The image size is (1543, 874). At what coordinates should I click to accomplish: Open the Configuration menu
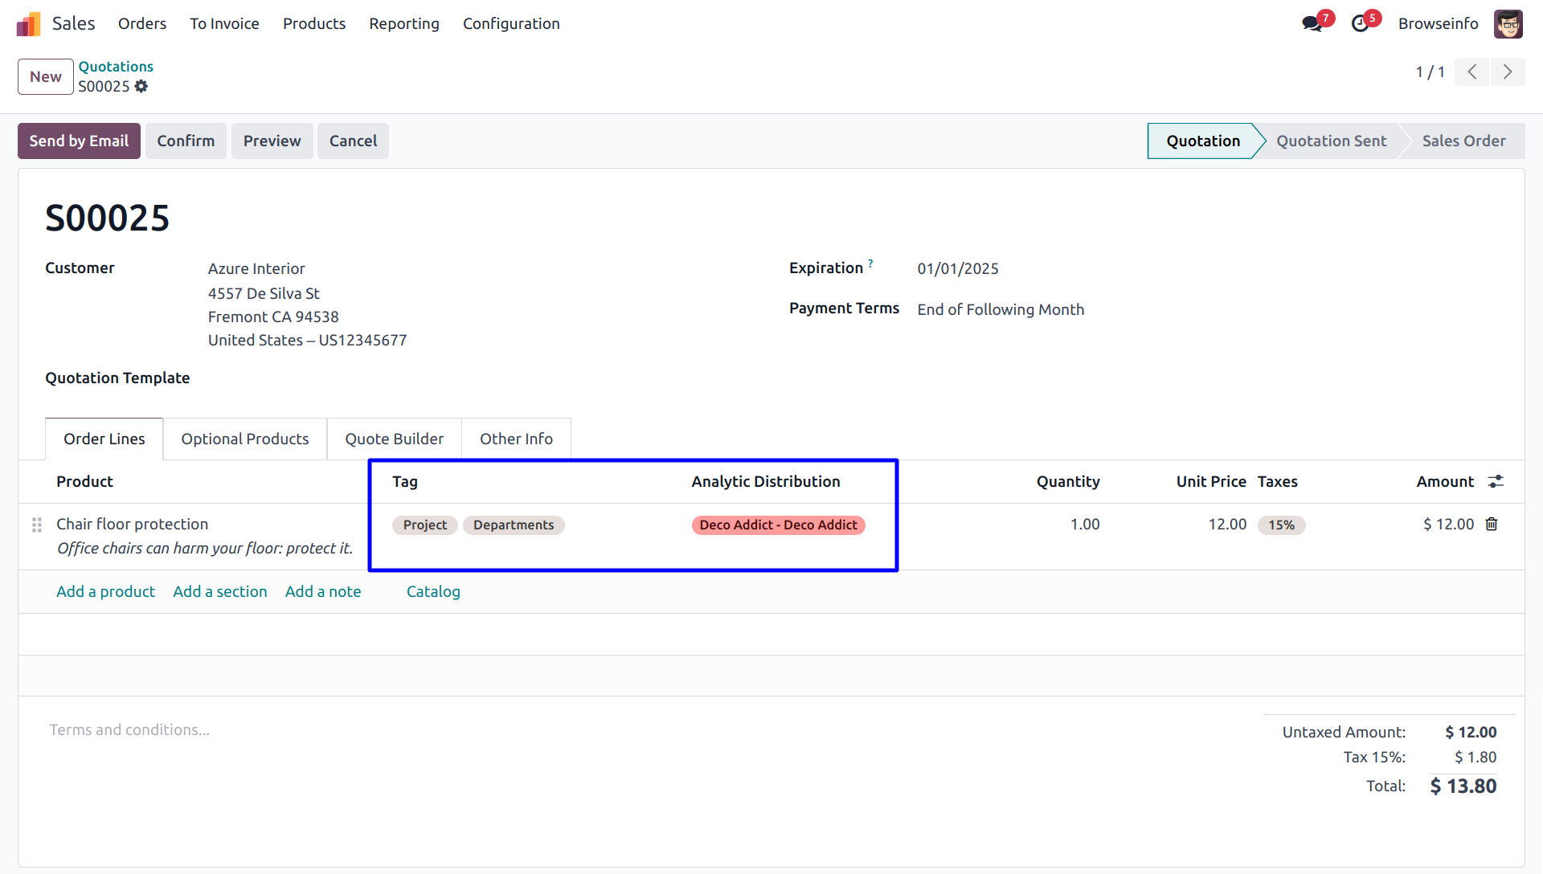coord(511,24)
